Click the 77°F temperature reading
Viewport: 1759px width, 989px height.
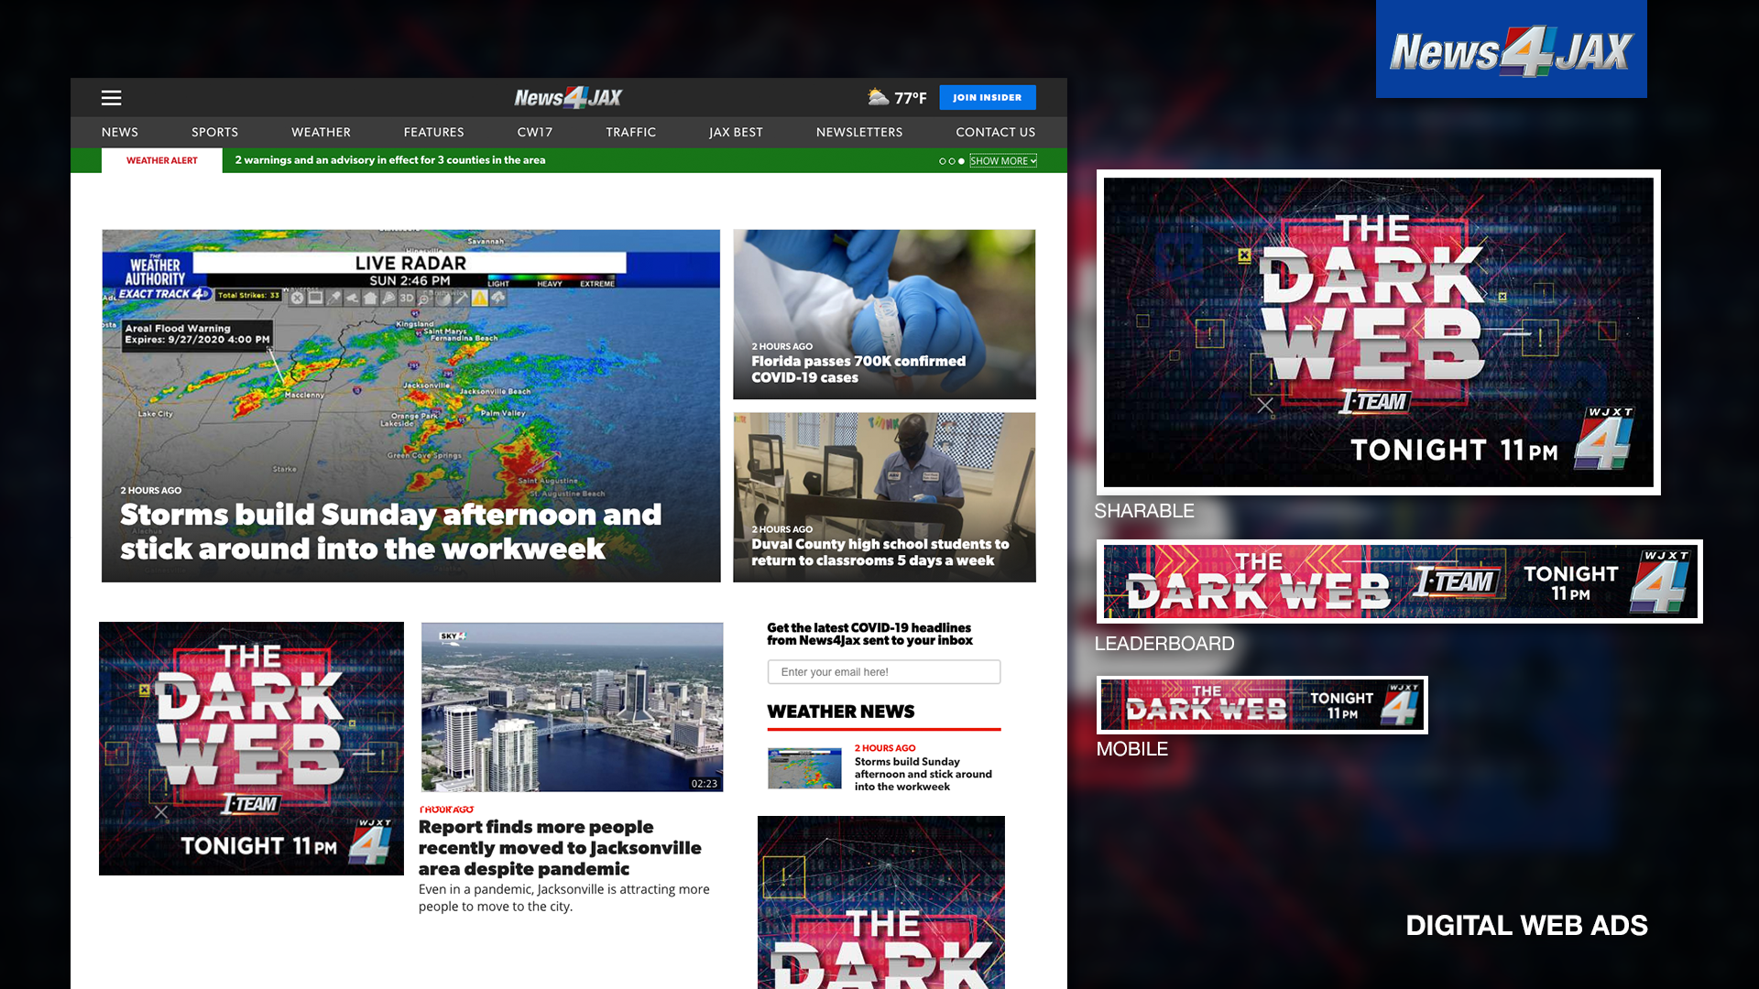[911, 98]
